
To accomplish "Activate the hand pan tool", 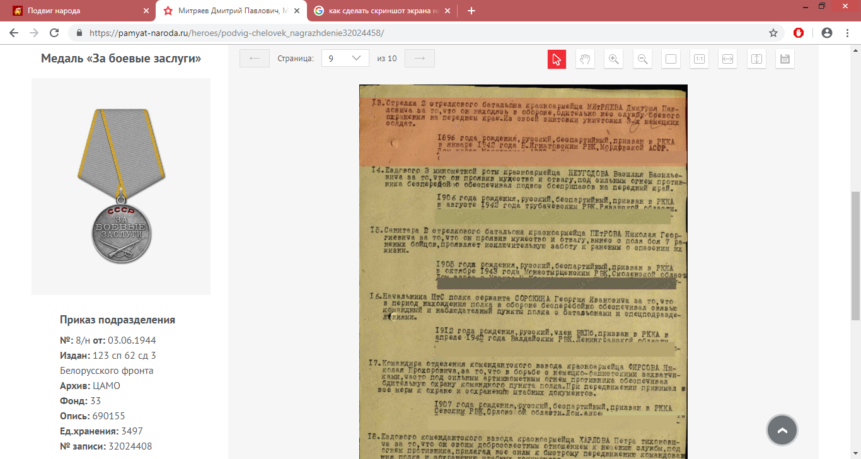I will (585, 59).
